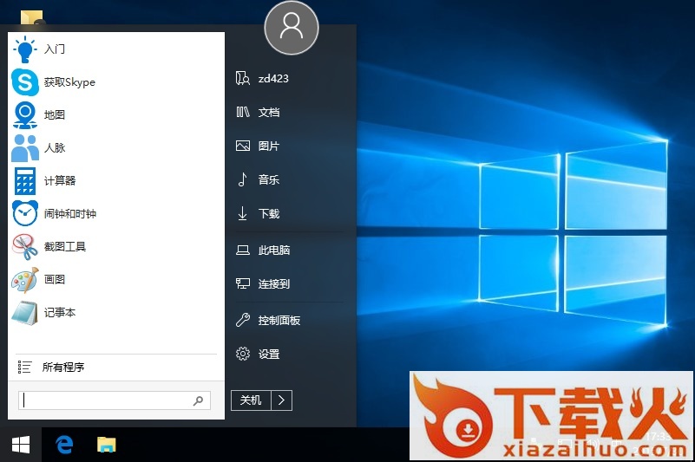Click the 计算器 label text

[60, 180]
